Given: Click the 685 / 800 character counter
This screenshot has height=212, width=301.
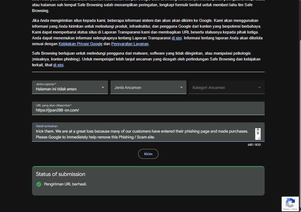Looking at the screenshot, I should click(x=254, y=145).
